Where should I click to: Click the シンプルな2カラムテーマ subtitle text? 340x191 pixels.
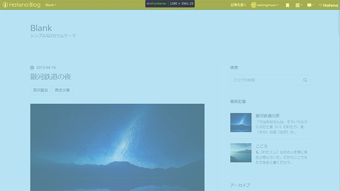click(53, 36)
